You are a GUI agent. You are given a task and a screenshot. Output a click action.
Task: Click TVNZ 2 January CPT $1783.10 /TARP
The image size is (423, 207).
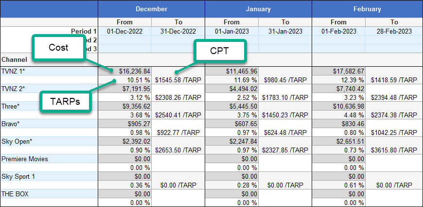[x=285, y=97]
